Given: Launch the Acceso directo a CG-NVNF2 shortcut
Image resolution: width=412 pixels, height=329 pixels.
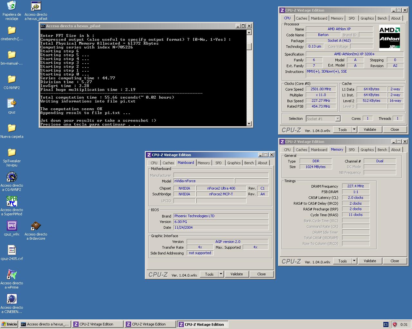Looking at the screenshot, I should [x=12, y=177].
